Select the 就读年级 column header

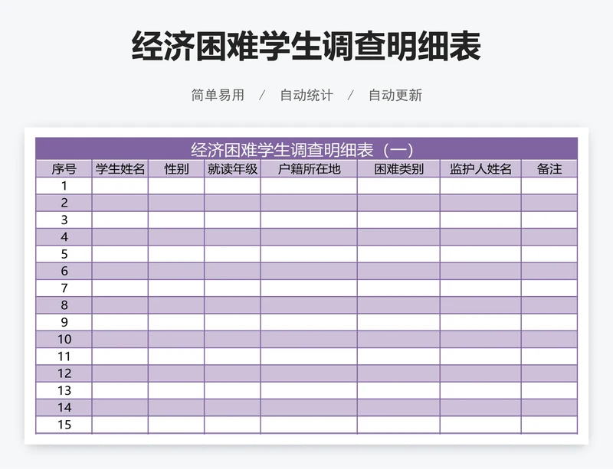(232, 168)
